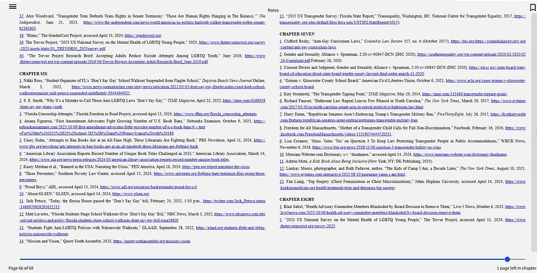Open the hamburger menu in the reader

click(x=13, y=7)
